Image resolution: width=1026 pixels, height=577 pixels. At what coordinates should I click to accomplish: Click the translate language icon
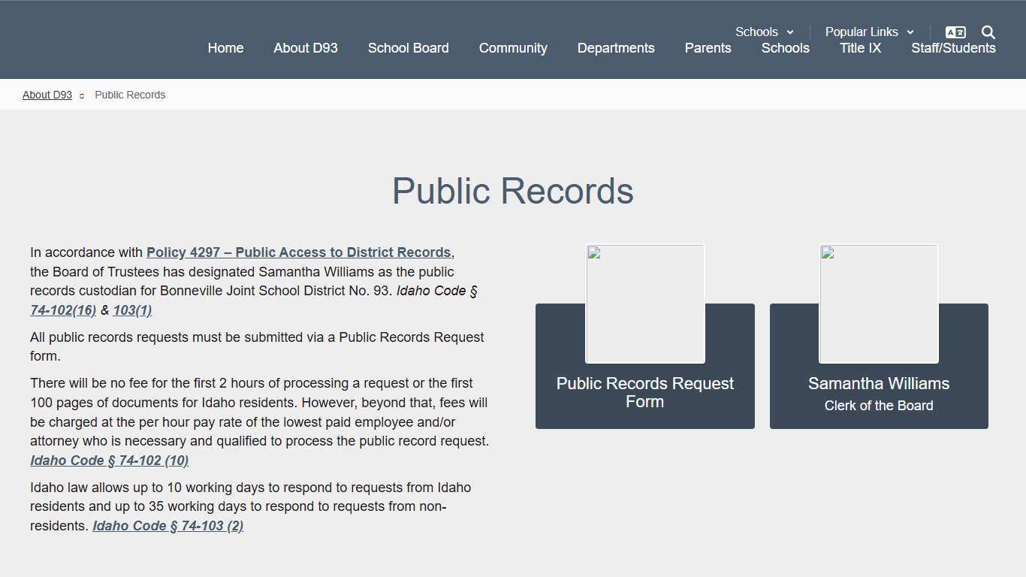click(x=955, y=32)
